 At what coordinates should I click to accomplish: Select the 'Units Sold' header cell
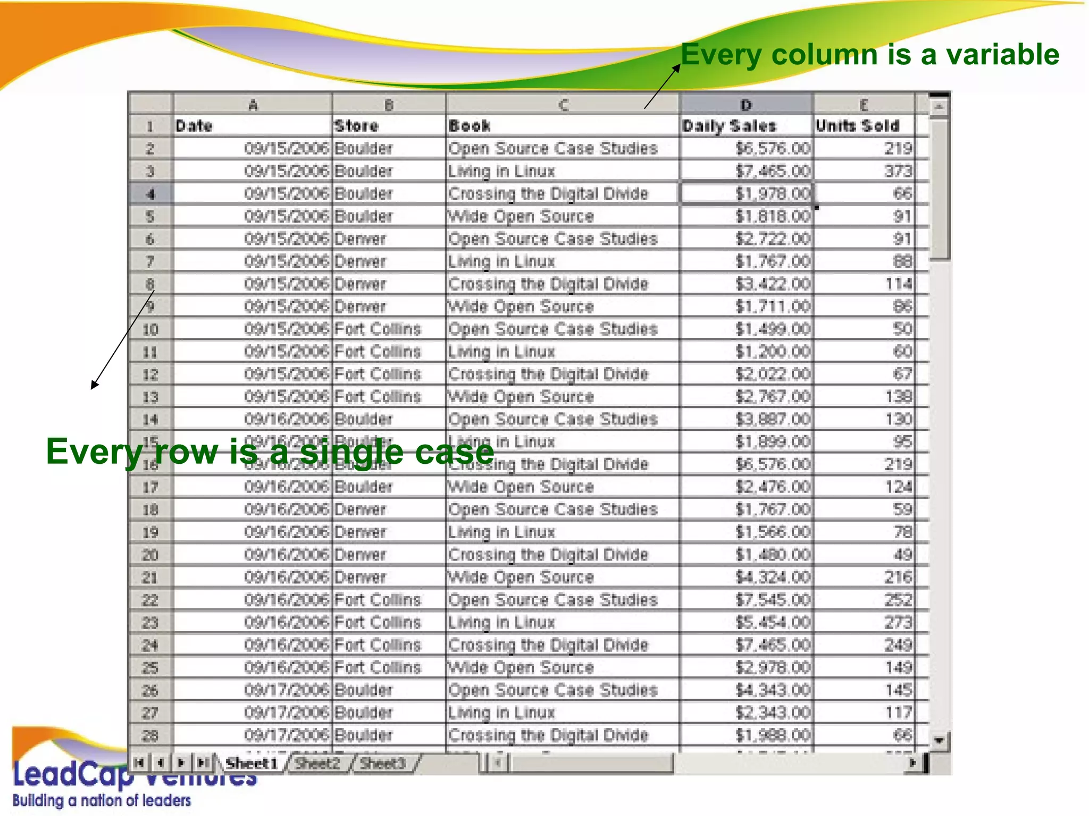tap(864, 126)
